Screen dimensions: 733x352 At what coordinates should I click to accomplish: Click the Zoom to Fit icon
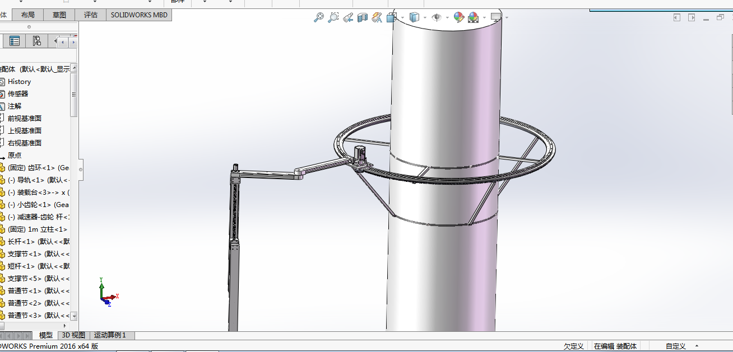click(318, 18)
